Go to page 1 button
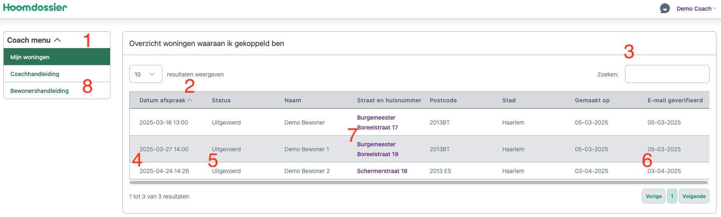The height and width of the screenshot is (217, 721). pos(672,196)
